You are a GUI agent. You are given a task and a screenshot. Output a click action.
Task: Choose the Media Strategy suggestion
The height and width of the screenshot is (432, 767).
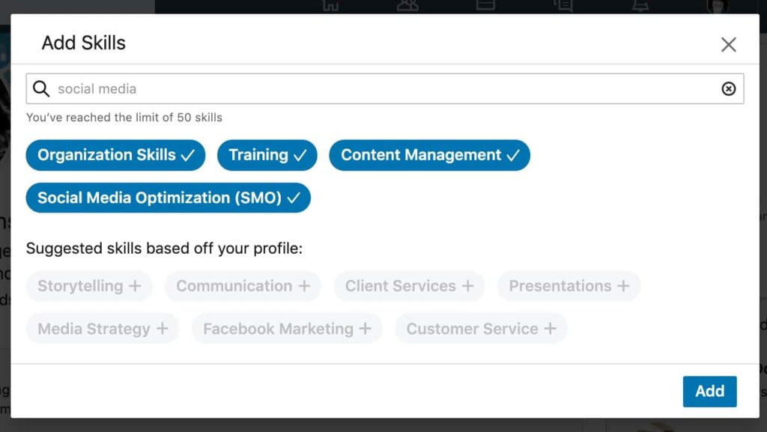point(103,329)
